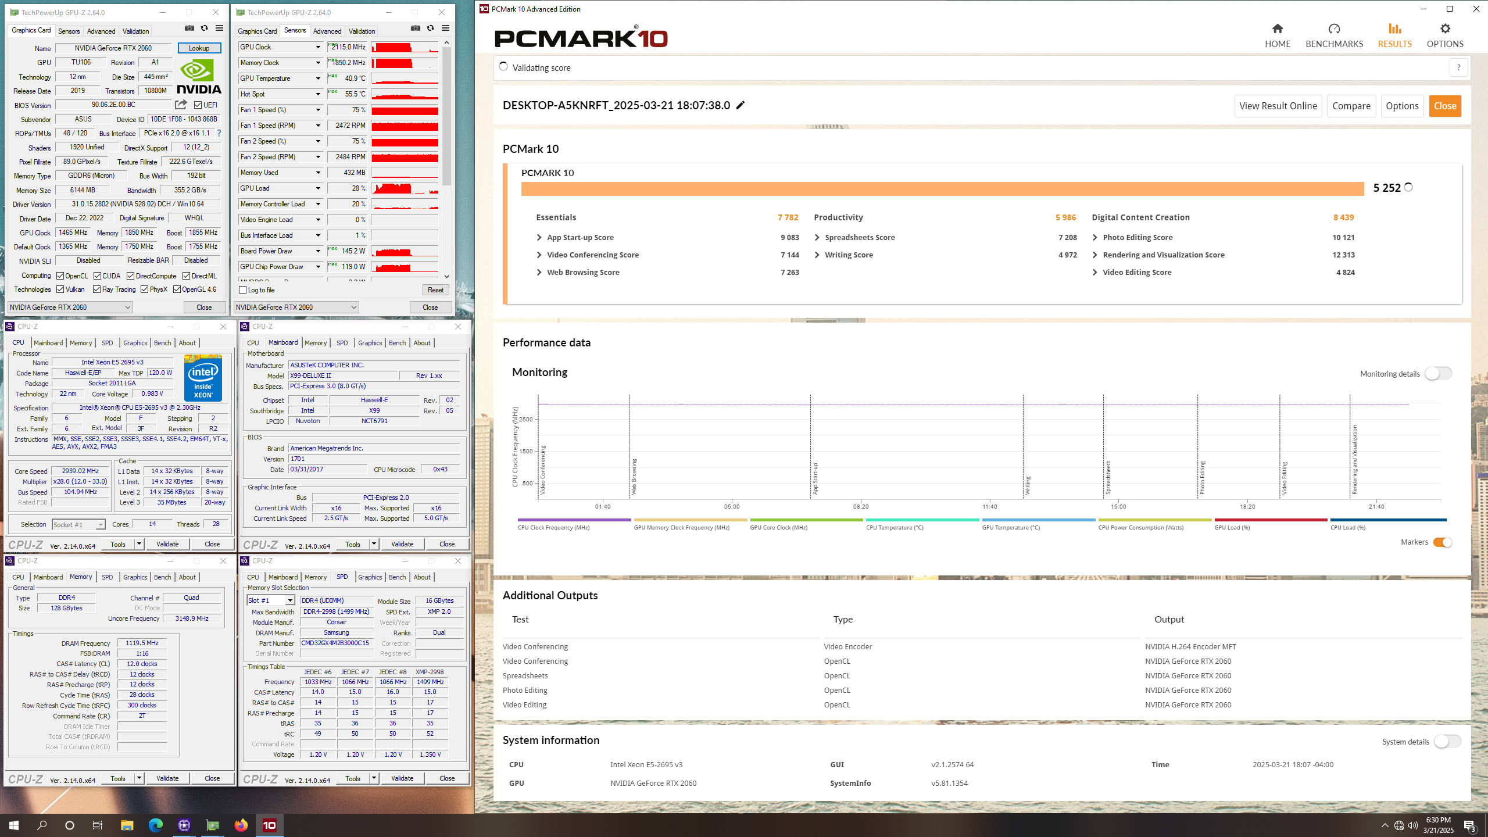Toggle the OpenCL checkbox in GPU-Z
The width and height of the screenshot is (1488, 837).
(60, 276)
